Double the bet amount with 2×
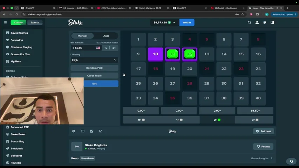 pyautogui.click(x=114, y=48)
